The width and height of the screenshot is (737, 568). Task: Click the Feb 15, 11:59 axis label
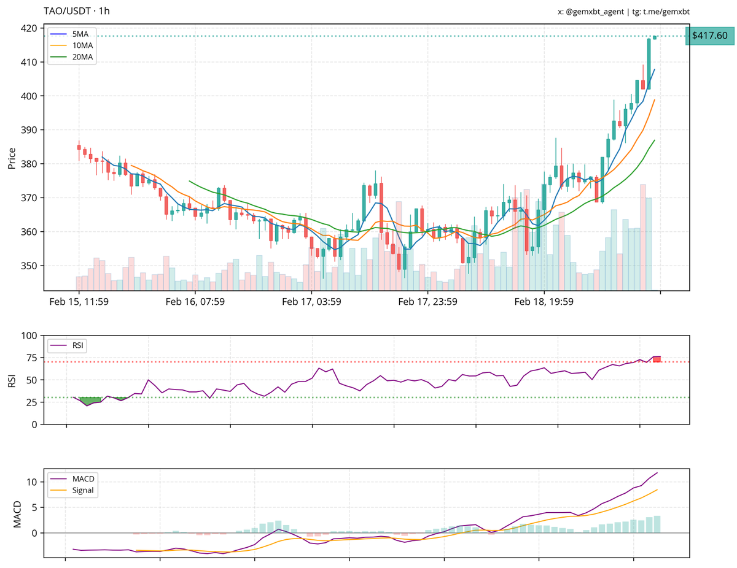pyautogui.click(x=79, y=301)
